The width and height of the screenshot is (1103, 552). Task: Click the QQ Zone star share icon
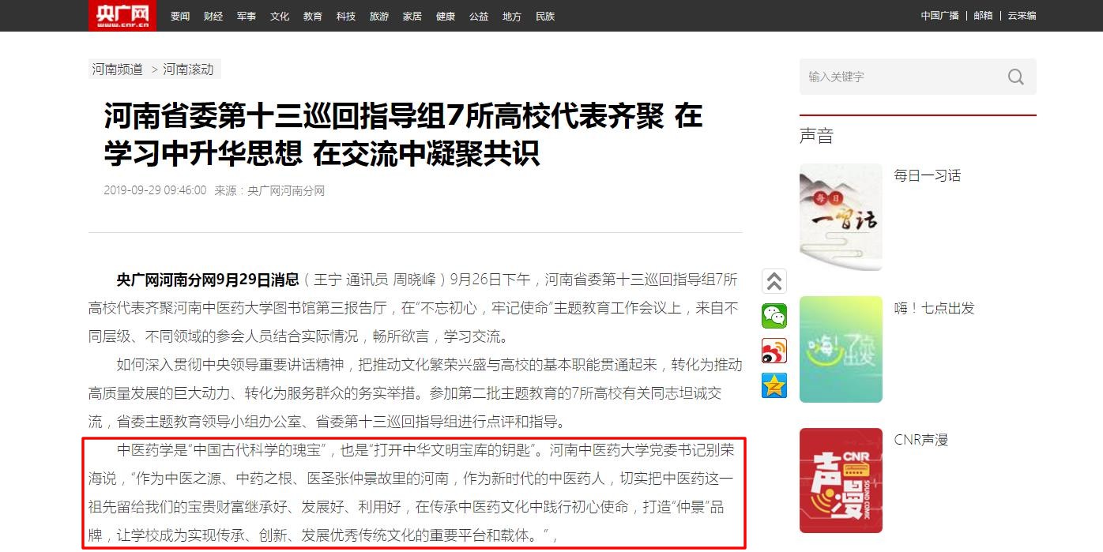774,385
